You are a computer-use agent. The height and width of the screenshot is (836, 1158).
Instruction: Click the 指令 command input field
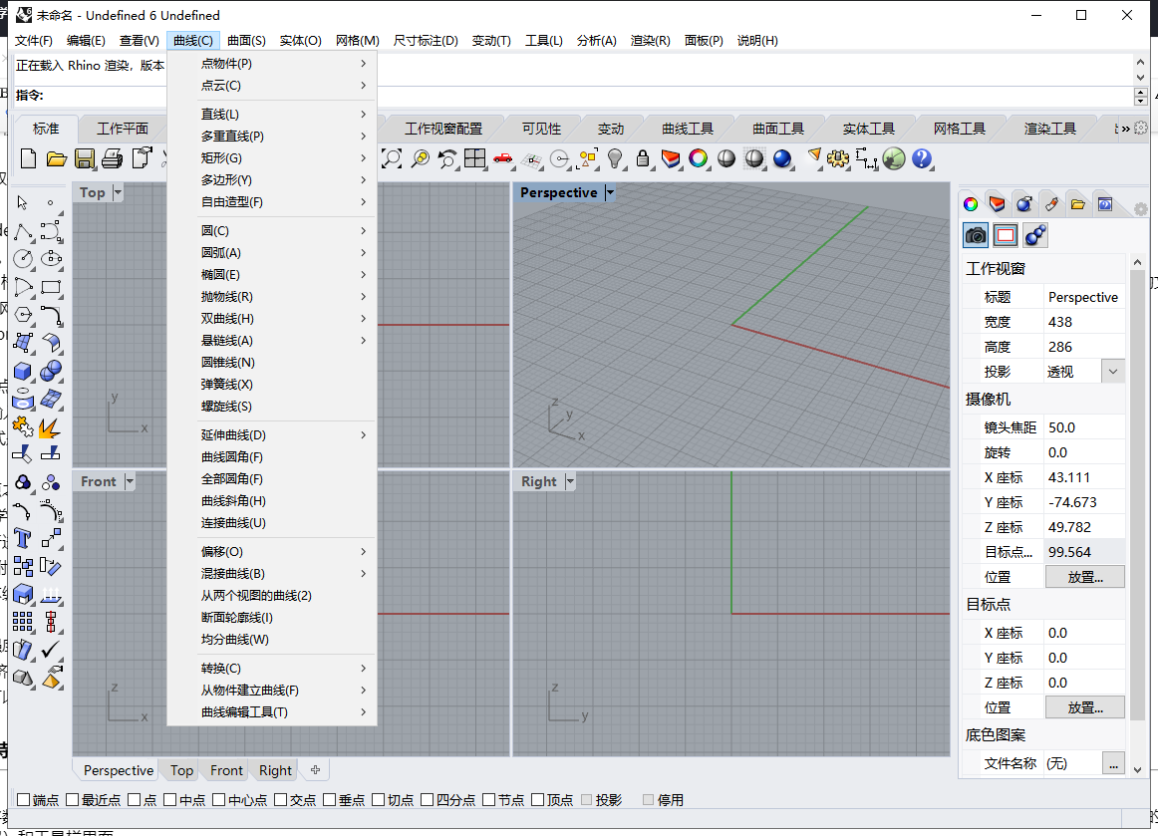(587, 96)
